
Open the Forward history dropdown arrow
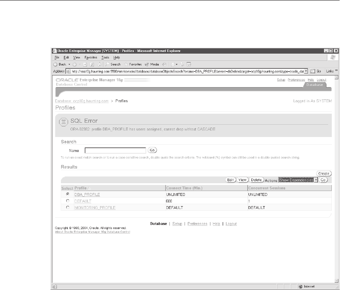[x=80, y=65]
